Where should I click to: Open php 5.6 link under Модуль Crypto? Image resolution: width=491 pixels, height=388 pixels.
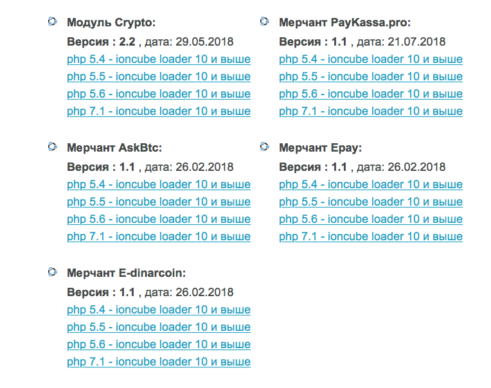(x=159, y=94)
